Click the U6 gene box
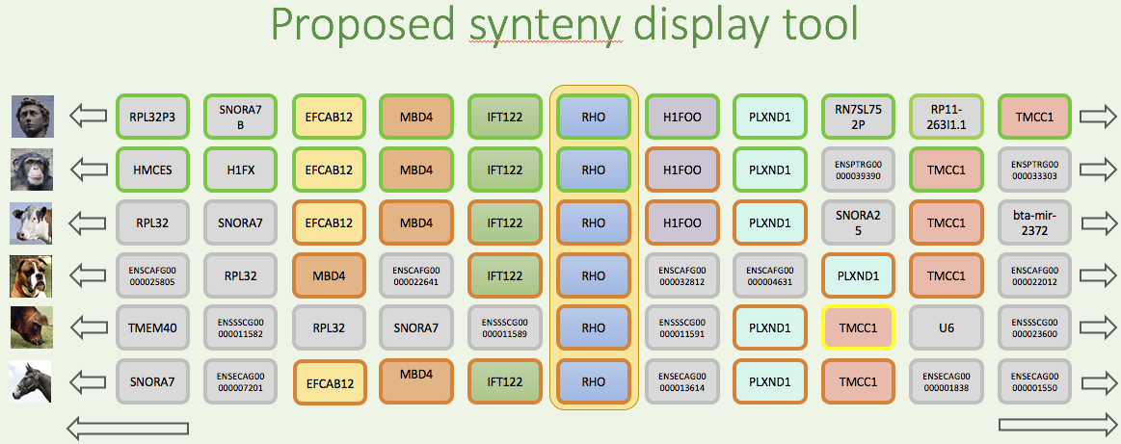The height and width of the screenshot is (444, 1121). tap(946, 328)
